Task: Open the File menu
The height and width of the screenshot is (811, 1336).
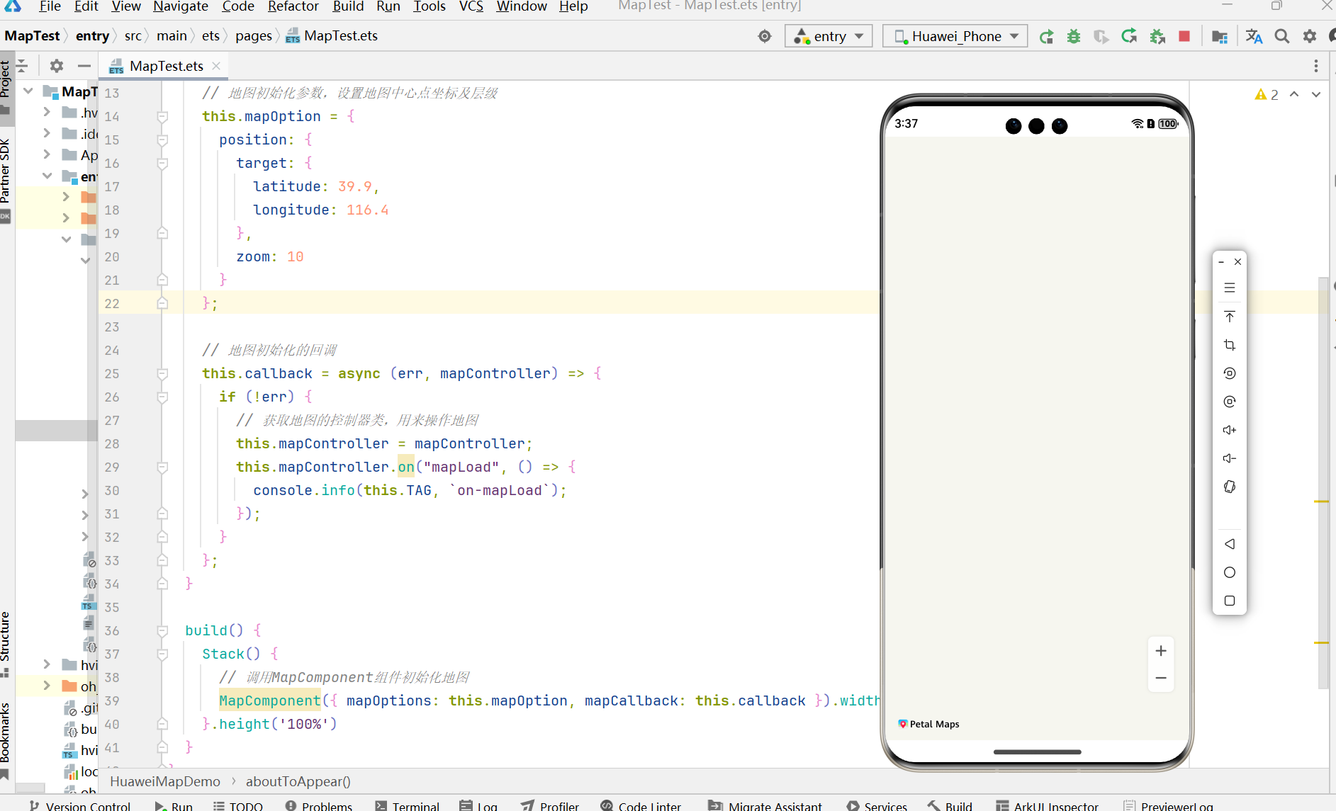Action: coord(50,6)
